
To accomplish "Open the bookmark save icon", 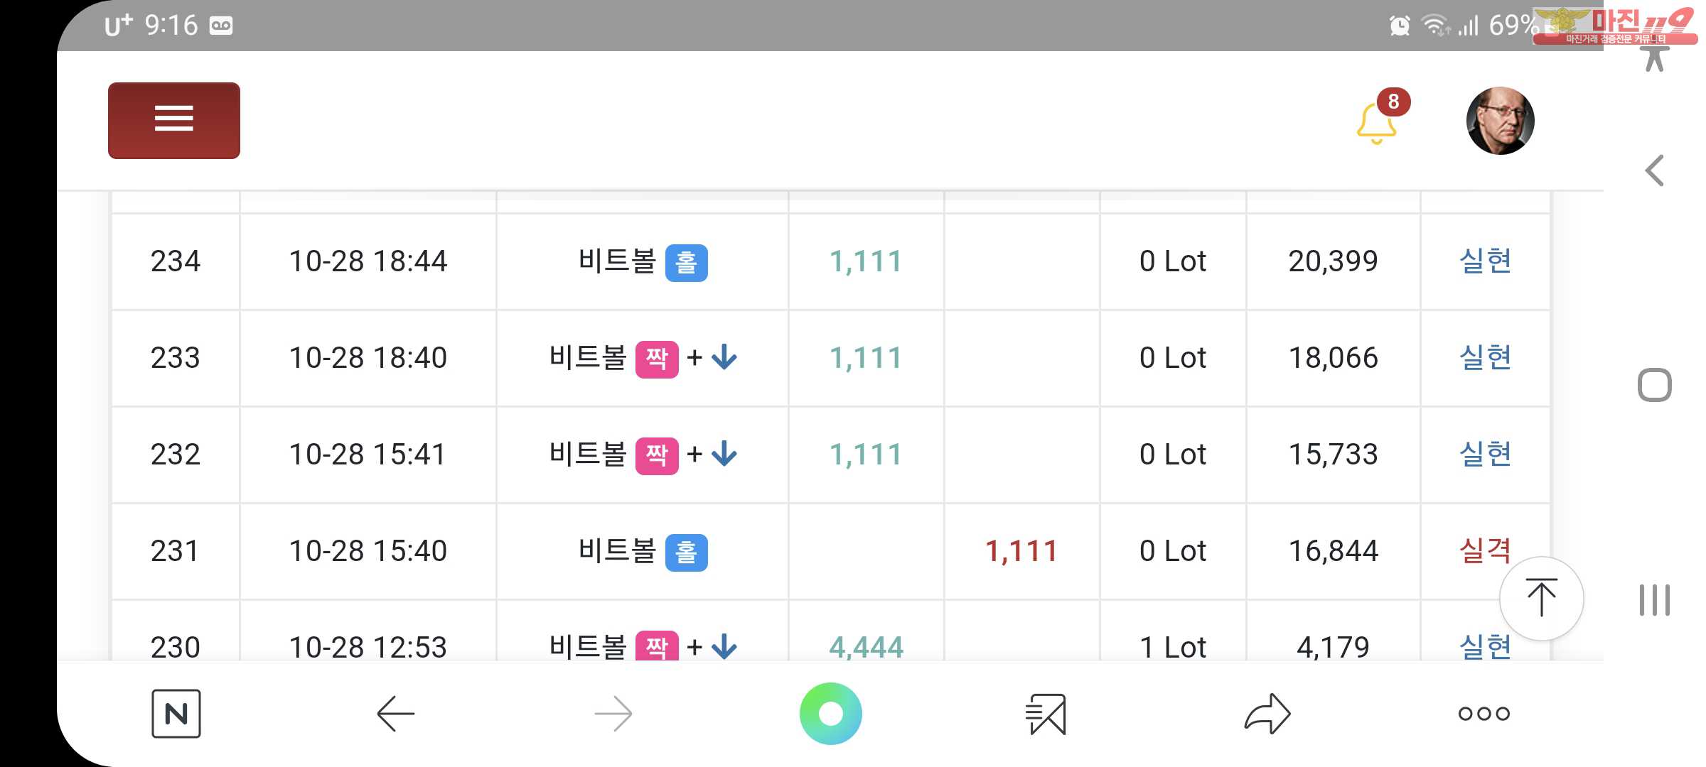I will 1046,714.
